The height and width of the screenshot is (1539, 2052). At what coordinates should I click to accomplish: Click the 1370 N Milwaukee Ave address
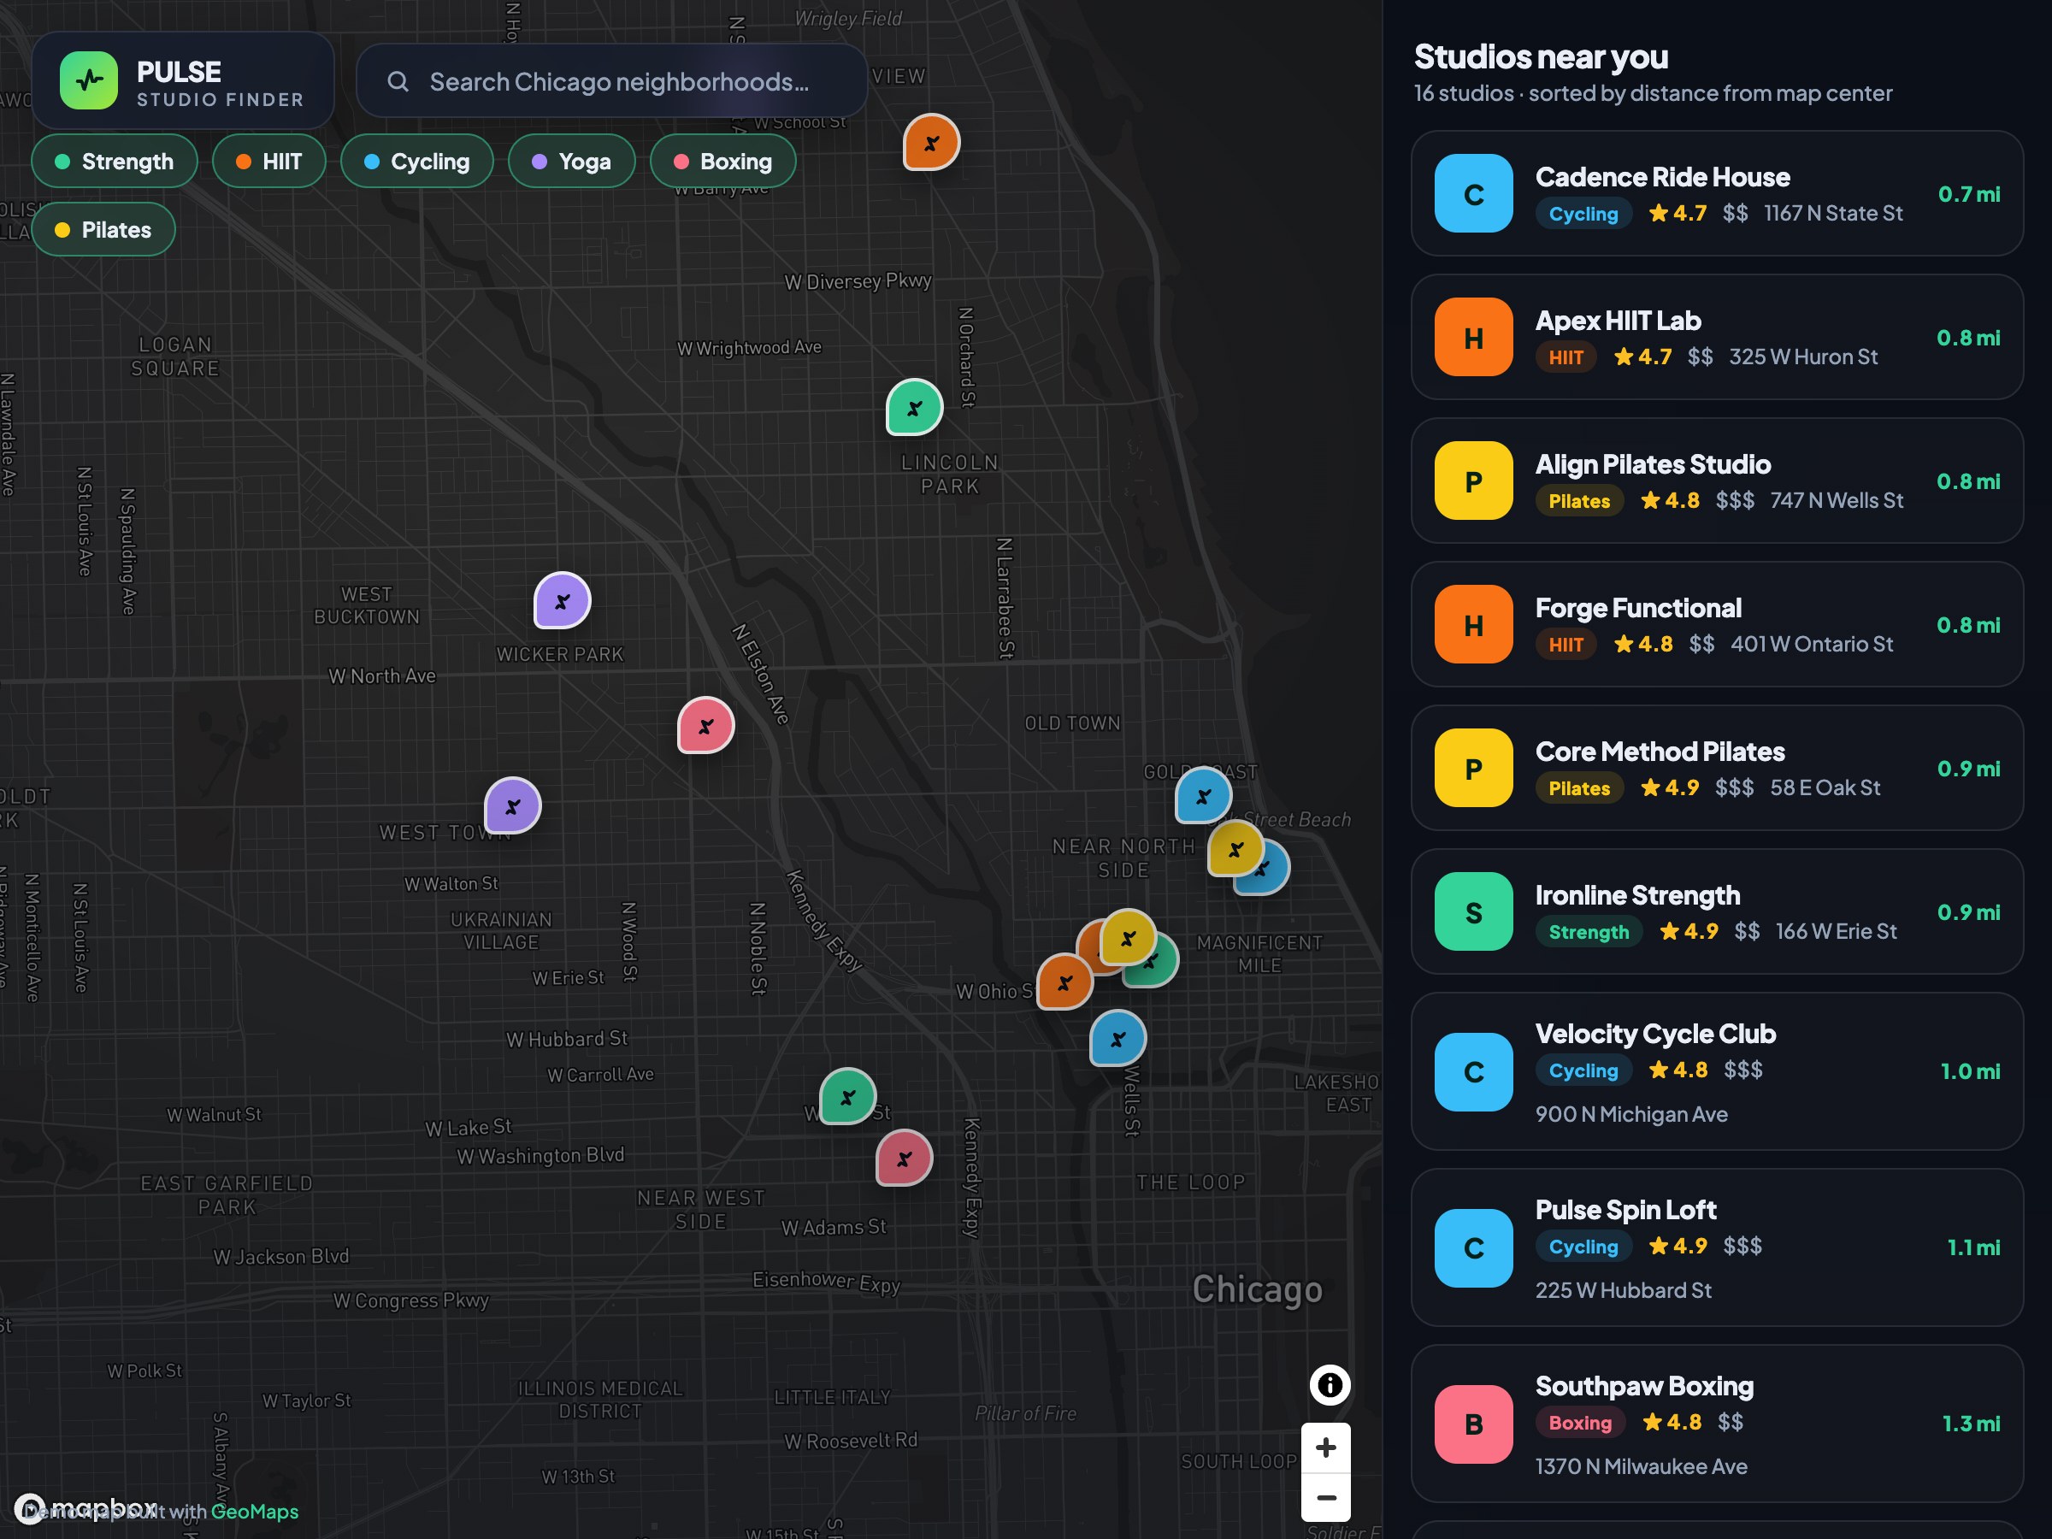(x=1641, y=1466)
